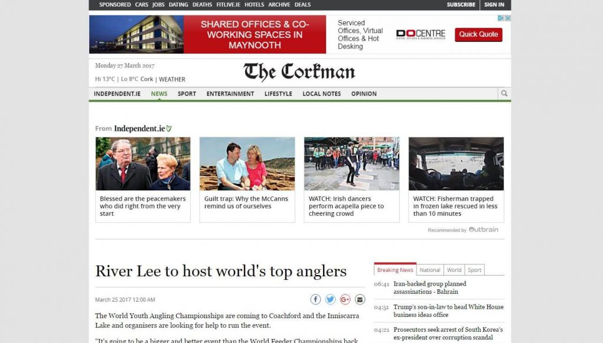Visit FITLIVE.IE from top bar
The width and height of the screenshot is (603, 343).
coord(228,5)
